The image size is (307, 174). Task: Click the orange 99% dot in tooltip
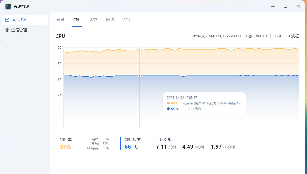tap(168, 103)
